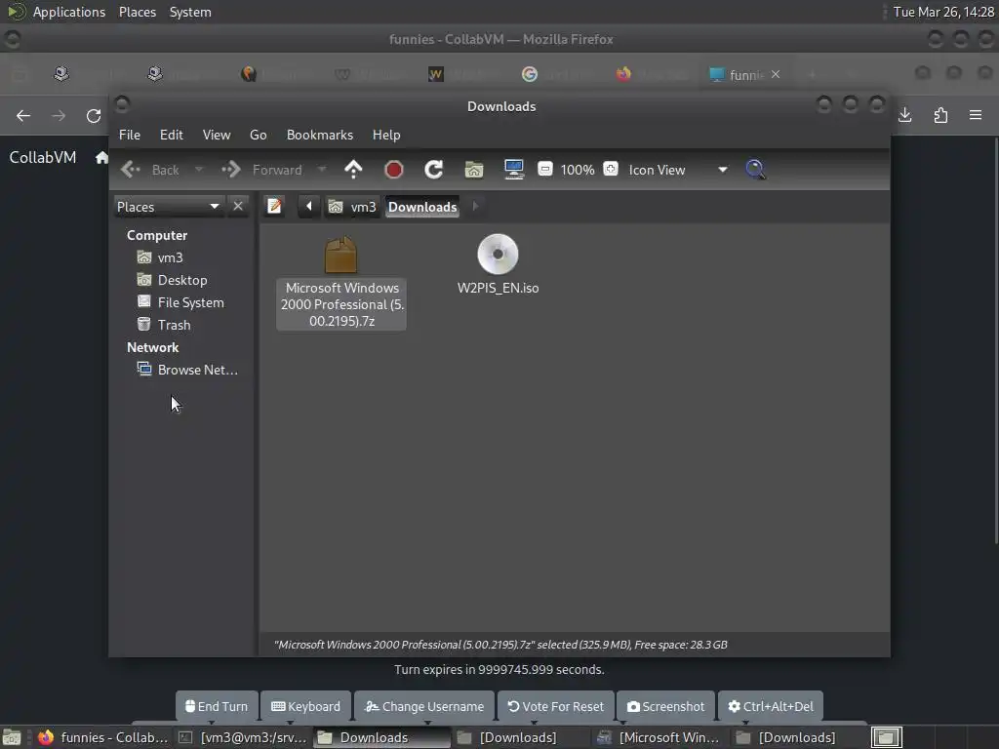
Task: Zoom in with the plus icon
Action: [x=611, y=169]
